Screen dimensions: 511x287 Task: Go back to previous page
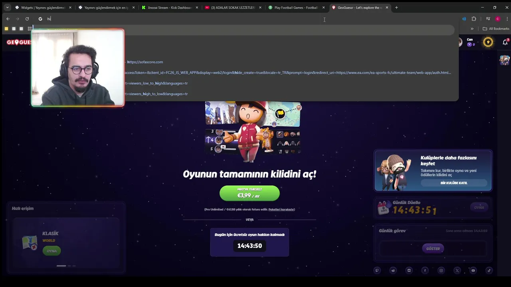coord(8,19)
